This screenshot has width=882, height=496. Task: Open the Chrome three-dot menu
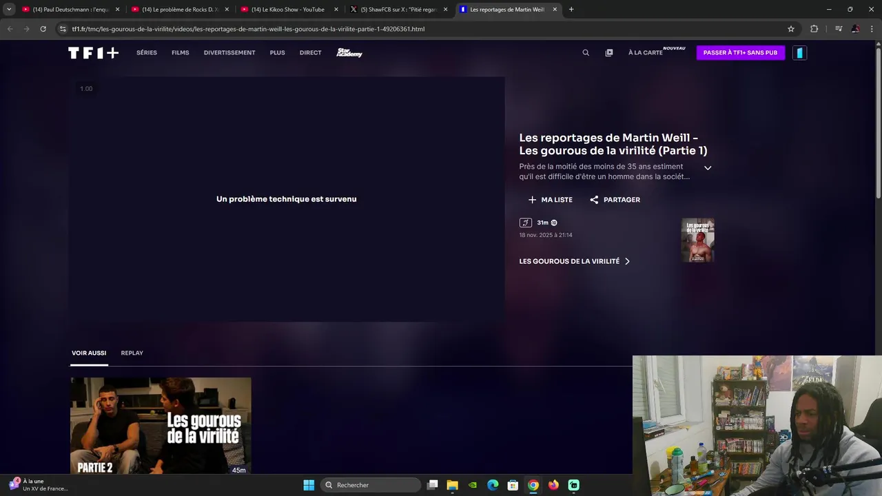(872, 29)
